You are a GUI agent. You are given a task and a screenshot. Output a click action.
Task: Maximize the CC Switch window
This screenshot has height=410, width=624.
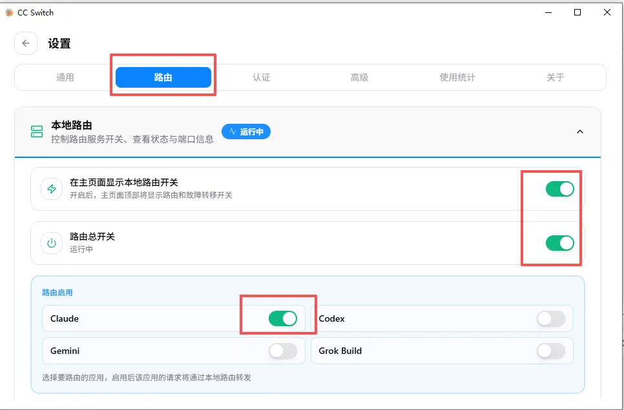pyautogui.click(x=577, y=13)
